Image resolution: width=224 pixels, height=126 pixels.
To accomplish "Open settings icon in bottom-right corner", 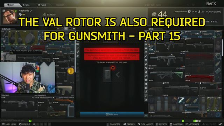I will pyautogui.click(x=220, y=124).
